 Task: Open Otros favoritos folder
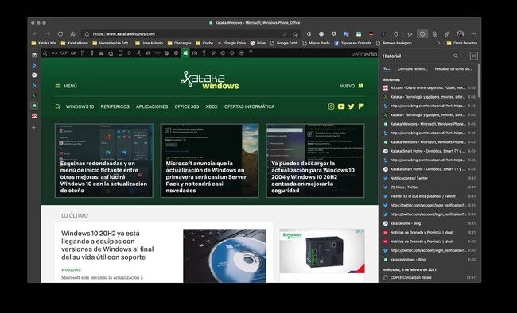(461, 43)
